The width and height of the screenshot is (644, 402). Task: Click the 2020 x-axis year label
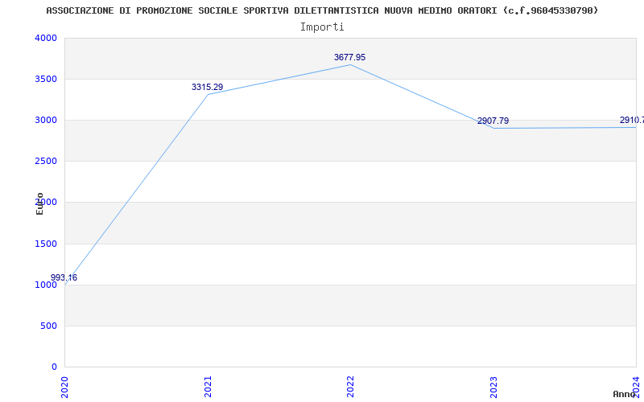point(64,387)
